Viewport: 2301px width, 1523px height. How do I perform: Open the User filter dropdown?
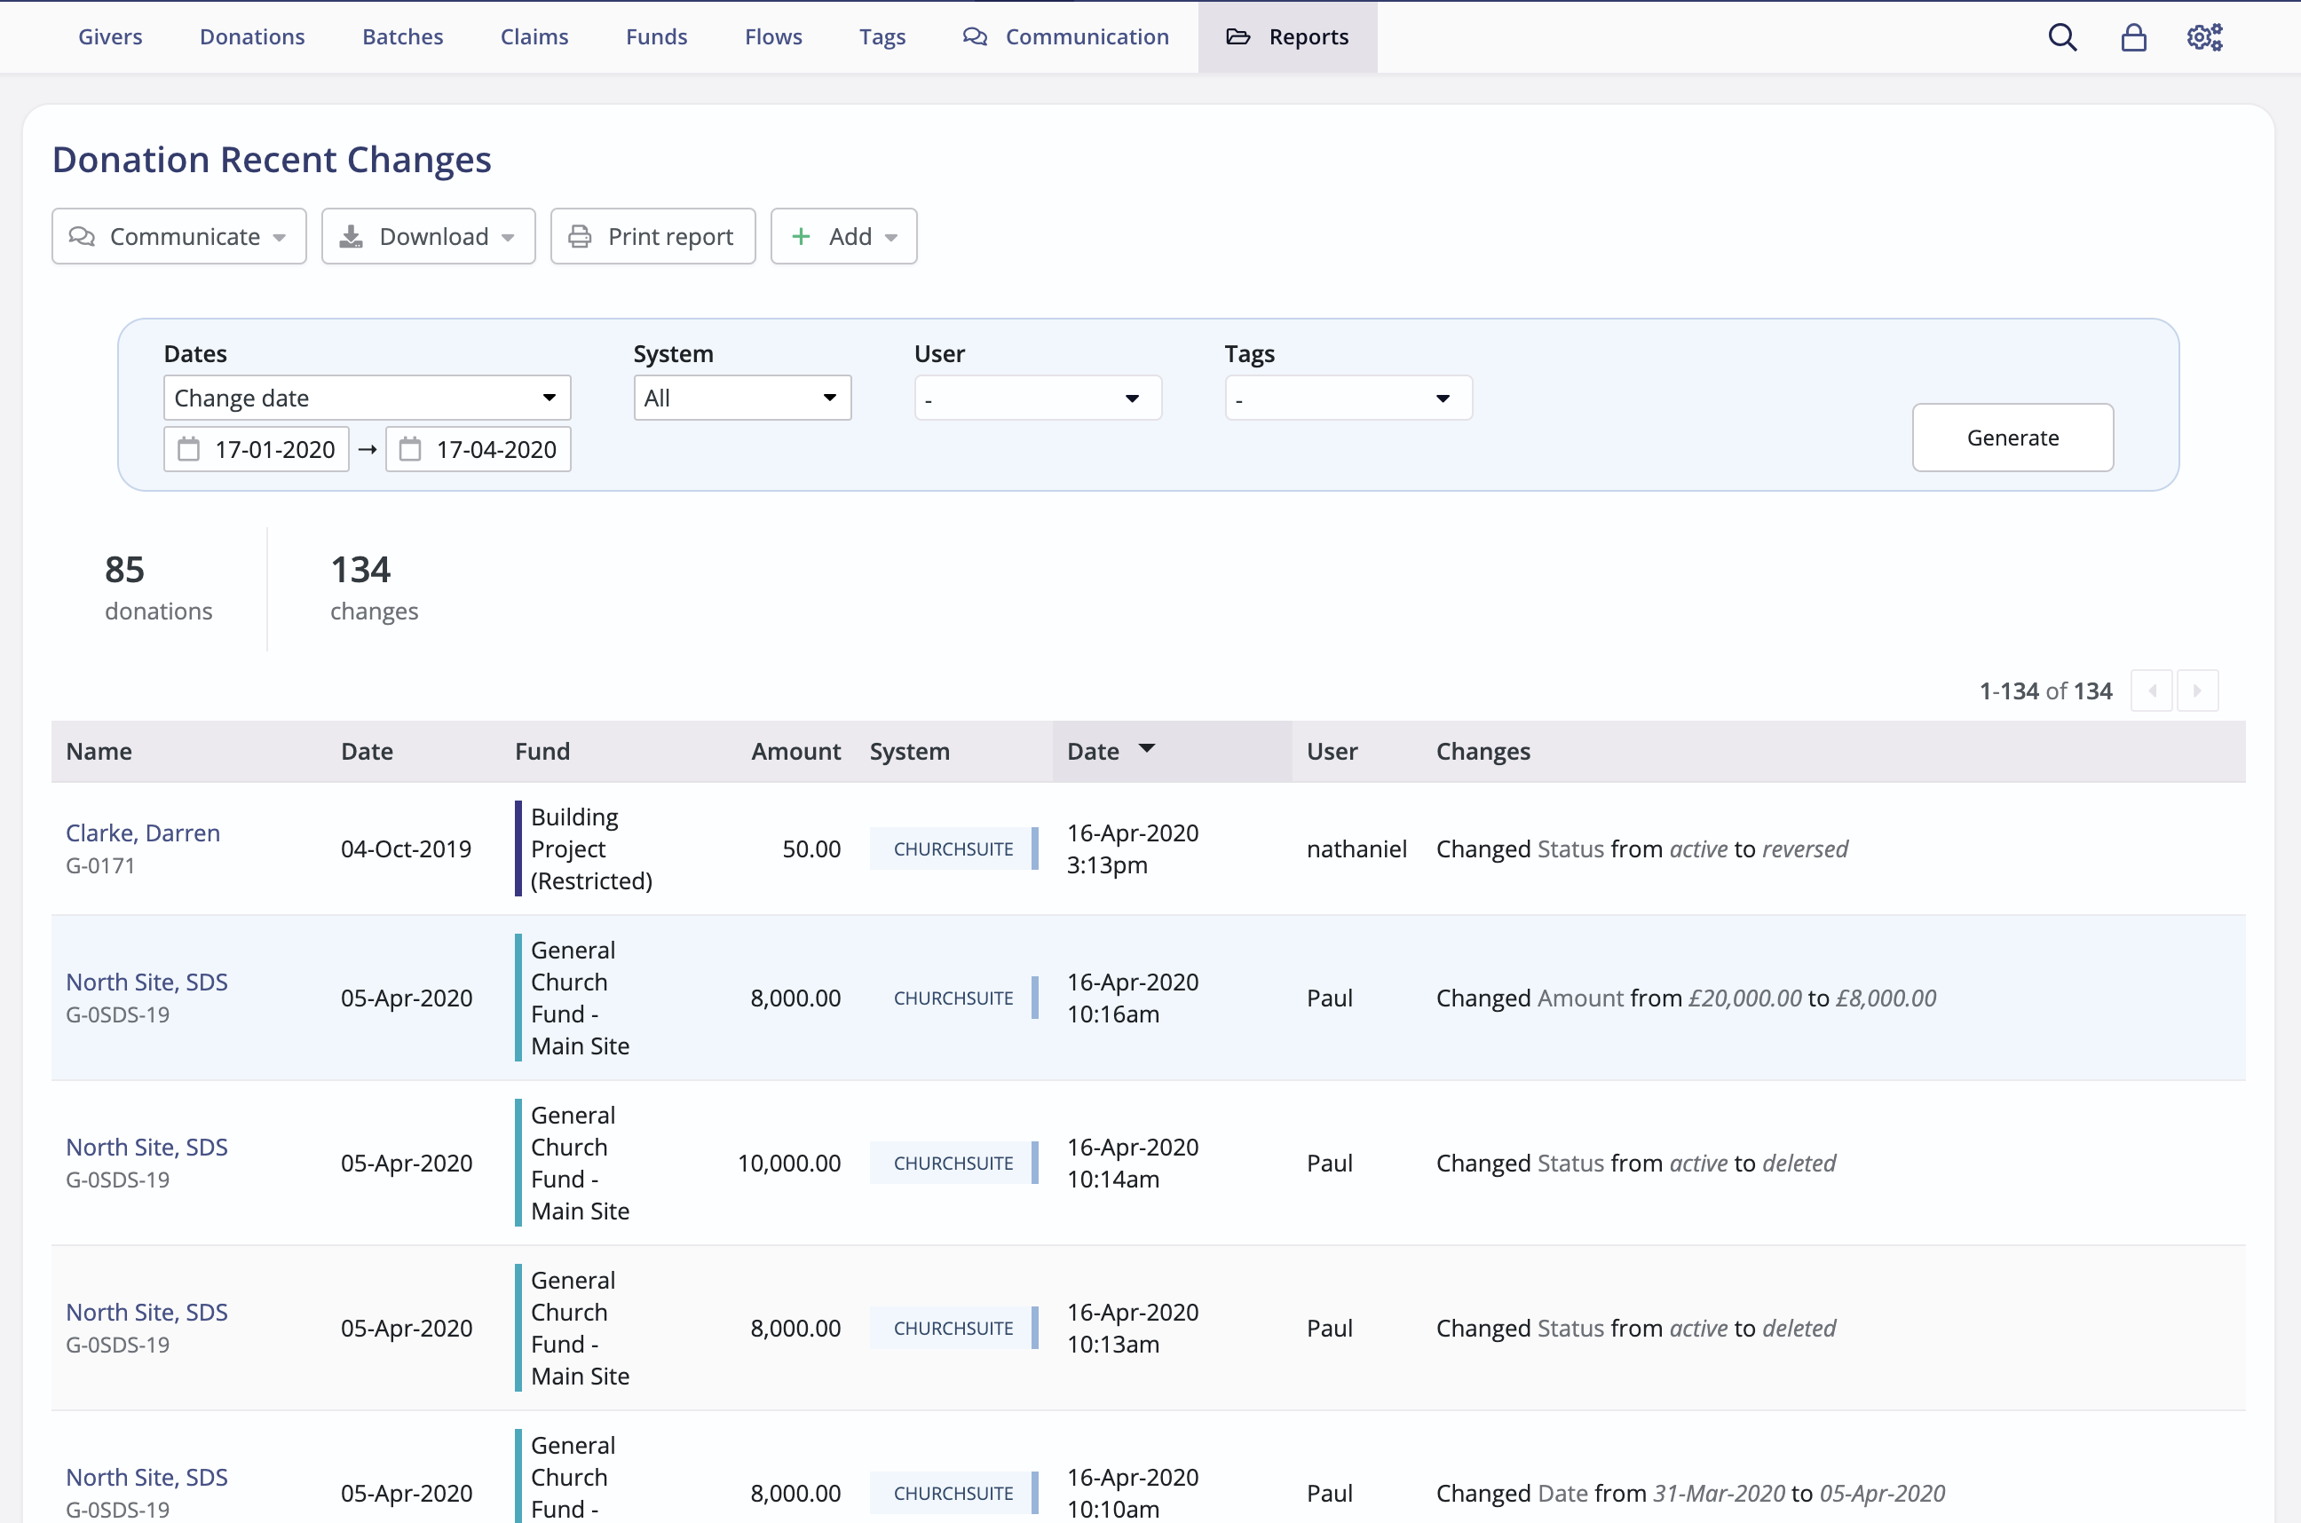(x=1036, y=398)
